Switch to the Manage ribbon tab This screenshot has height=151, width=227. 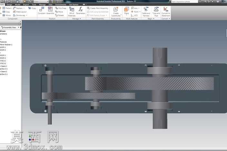[42, 5]
